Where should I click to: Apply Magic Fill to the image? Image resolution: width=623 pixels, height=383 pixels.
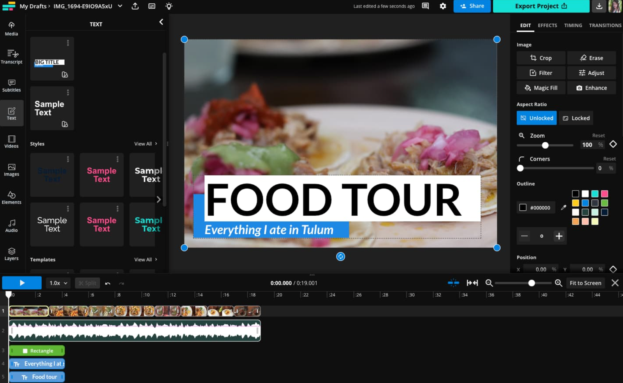tap(540, 87)
